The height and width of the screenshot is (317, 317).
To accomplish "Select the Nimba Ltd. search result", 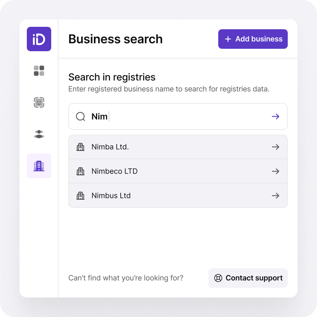I will click(x=178, y=147).
